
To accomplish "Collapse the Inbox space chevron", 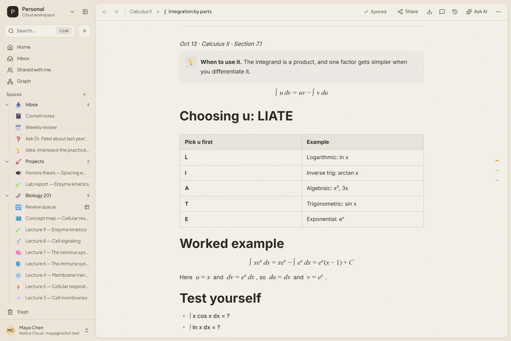I will tap(7, 105).
